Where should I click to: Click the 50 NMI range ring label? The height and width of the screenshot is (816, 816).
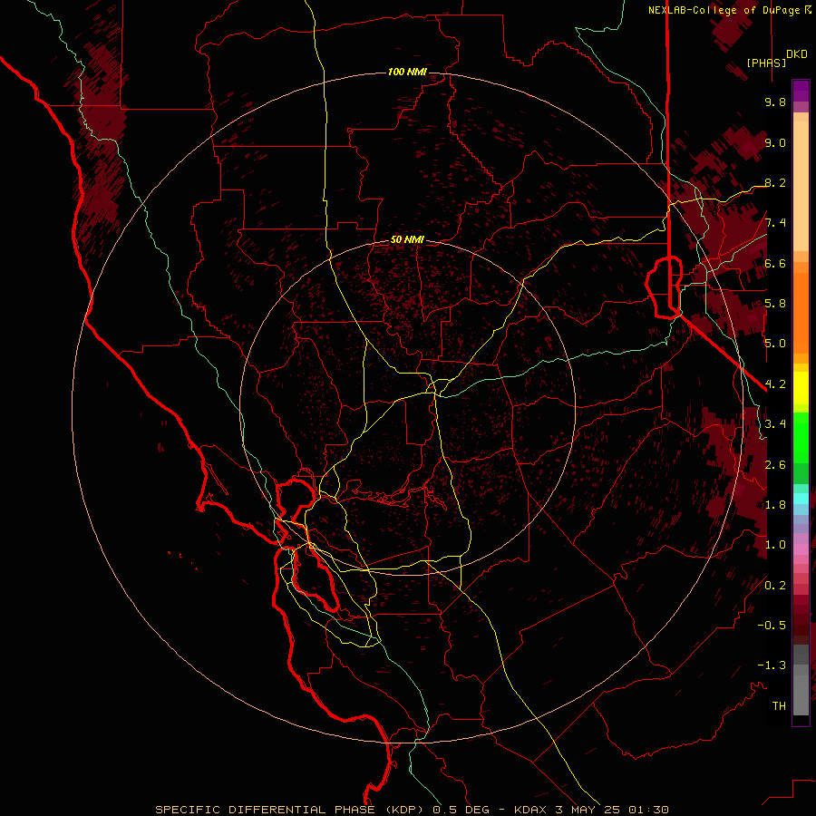407,240
